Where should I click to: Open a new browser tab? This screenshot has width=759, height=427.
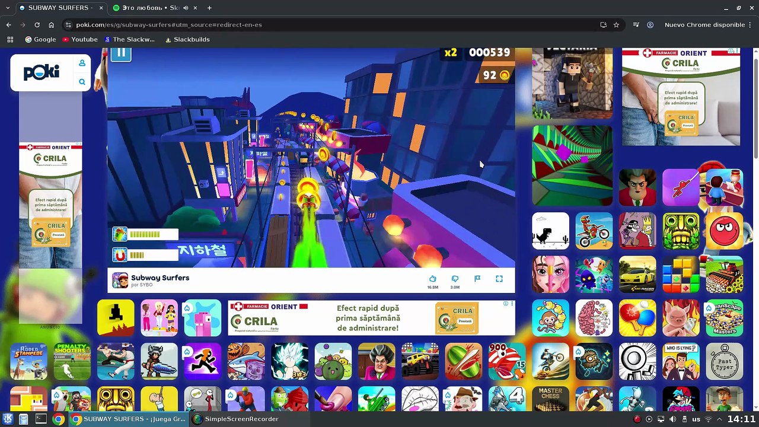coord(209,8)
